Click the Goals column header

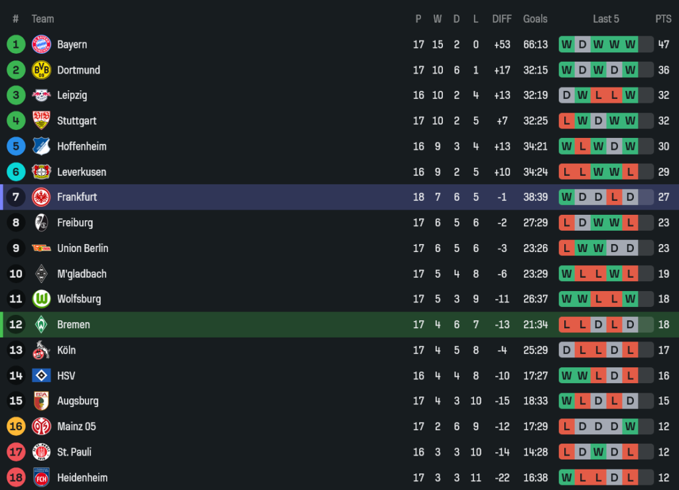click(x=535, y=19)
